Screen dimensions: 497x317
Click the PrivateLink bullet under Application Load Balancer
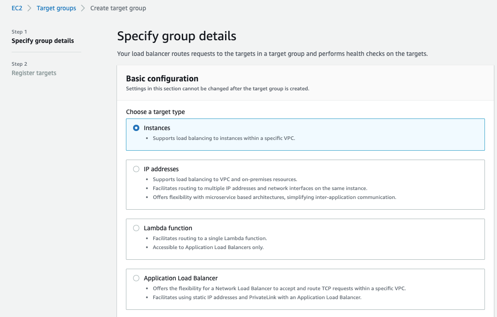tap(257, 297)
